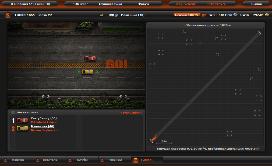Screen dimensions: 272x166
Task: Select the red Mitsubishi Eclipse car icon
Action: pos(22,120)
